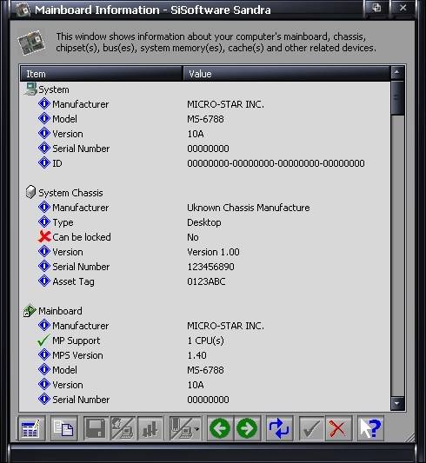Image resolution: width=426 pixels, height=463 pixels.
Task: Click the grey checkmark OK icon
Action: click(311, 428)
